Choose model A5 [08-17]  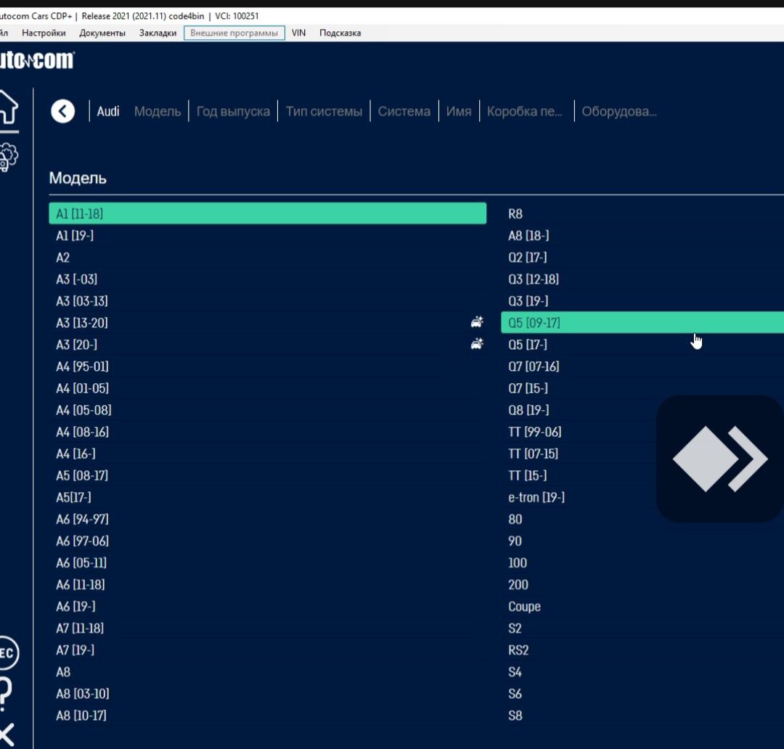pos(267,475)
